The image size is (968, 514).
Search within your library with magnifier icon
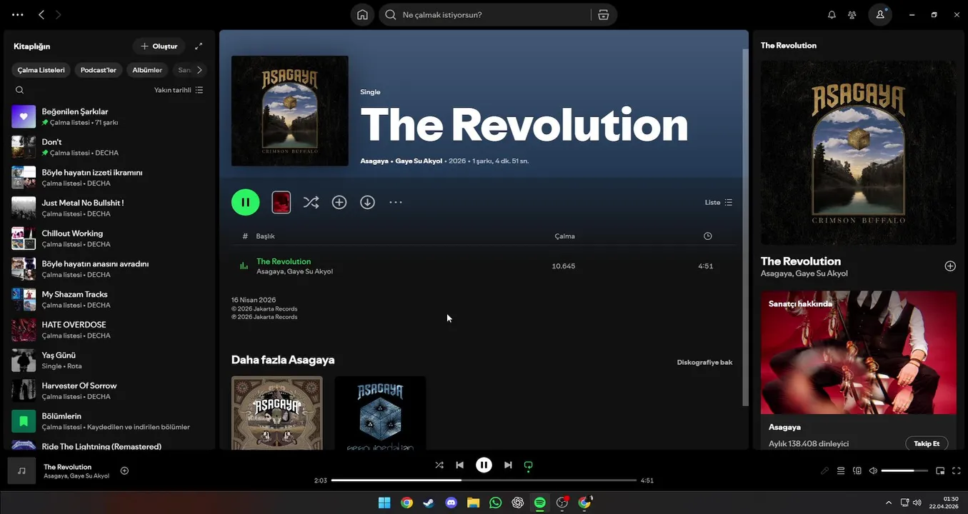coord(19,90)
